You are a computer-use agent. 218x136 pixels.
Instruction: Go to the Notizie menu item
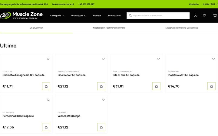click(97, 15)
